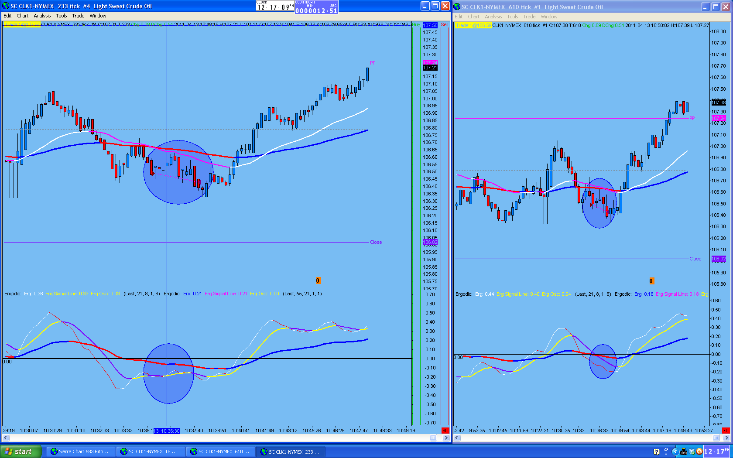Click the orange avast tray icon
733x458 pixels.
[x=699, y=452]
